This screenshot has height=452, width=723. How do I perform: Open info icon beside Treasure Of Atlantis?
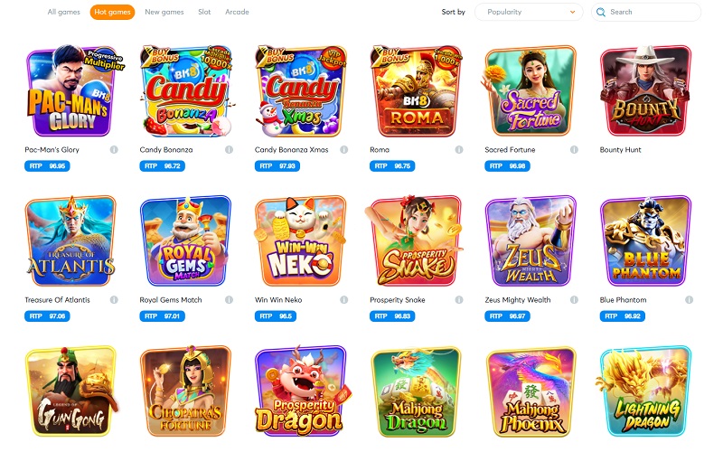114,300
